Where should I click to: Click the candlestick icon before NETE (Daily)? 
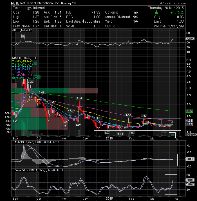13,58
